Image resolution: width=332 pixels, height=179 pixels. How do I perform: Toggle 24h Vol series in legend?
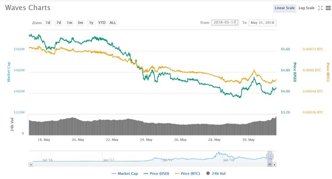216,174
